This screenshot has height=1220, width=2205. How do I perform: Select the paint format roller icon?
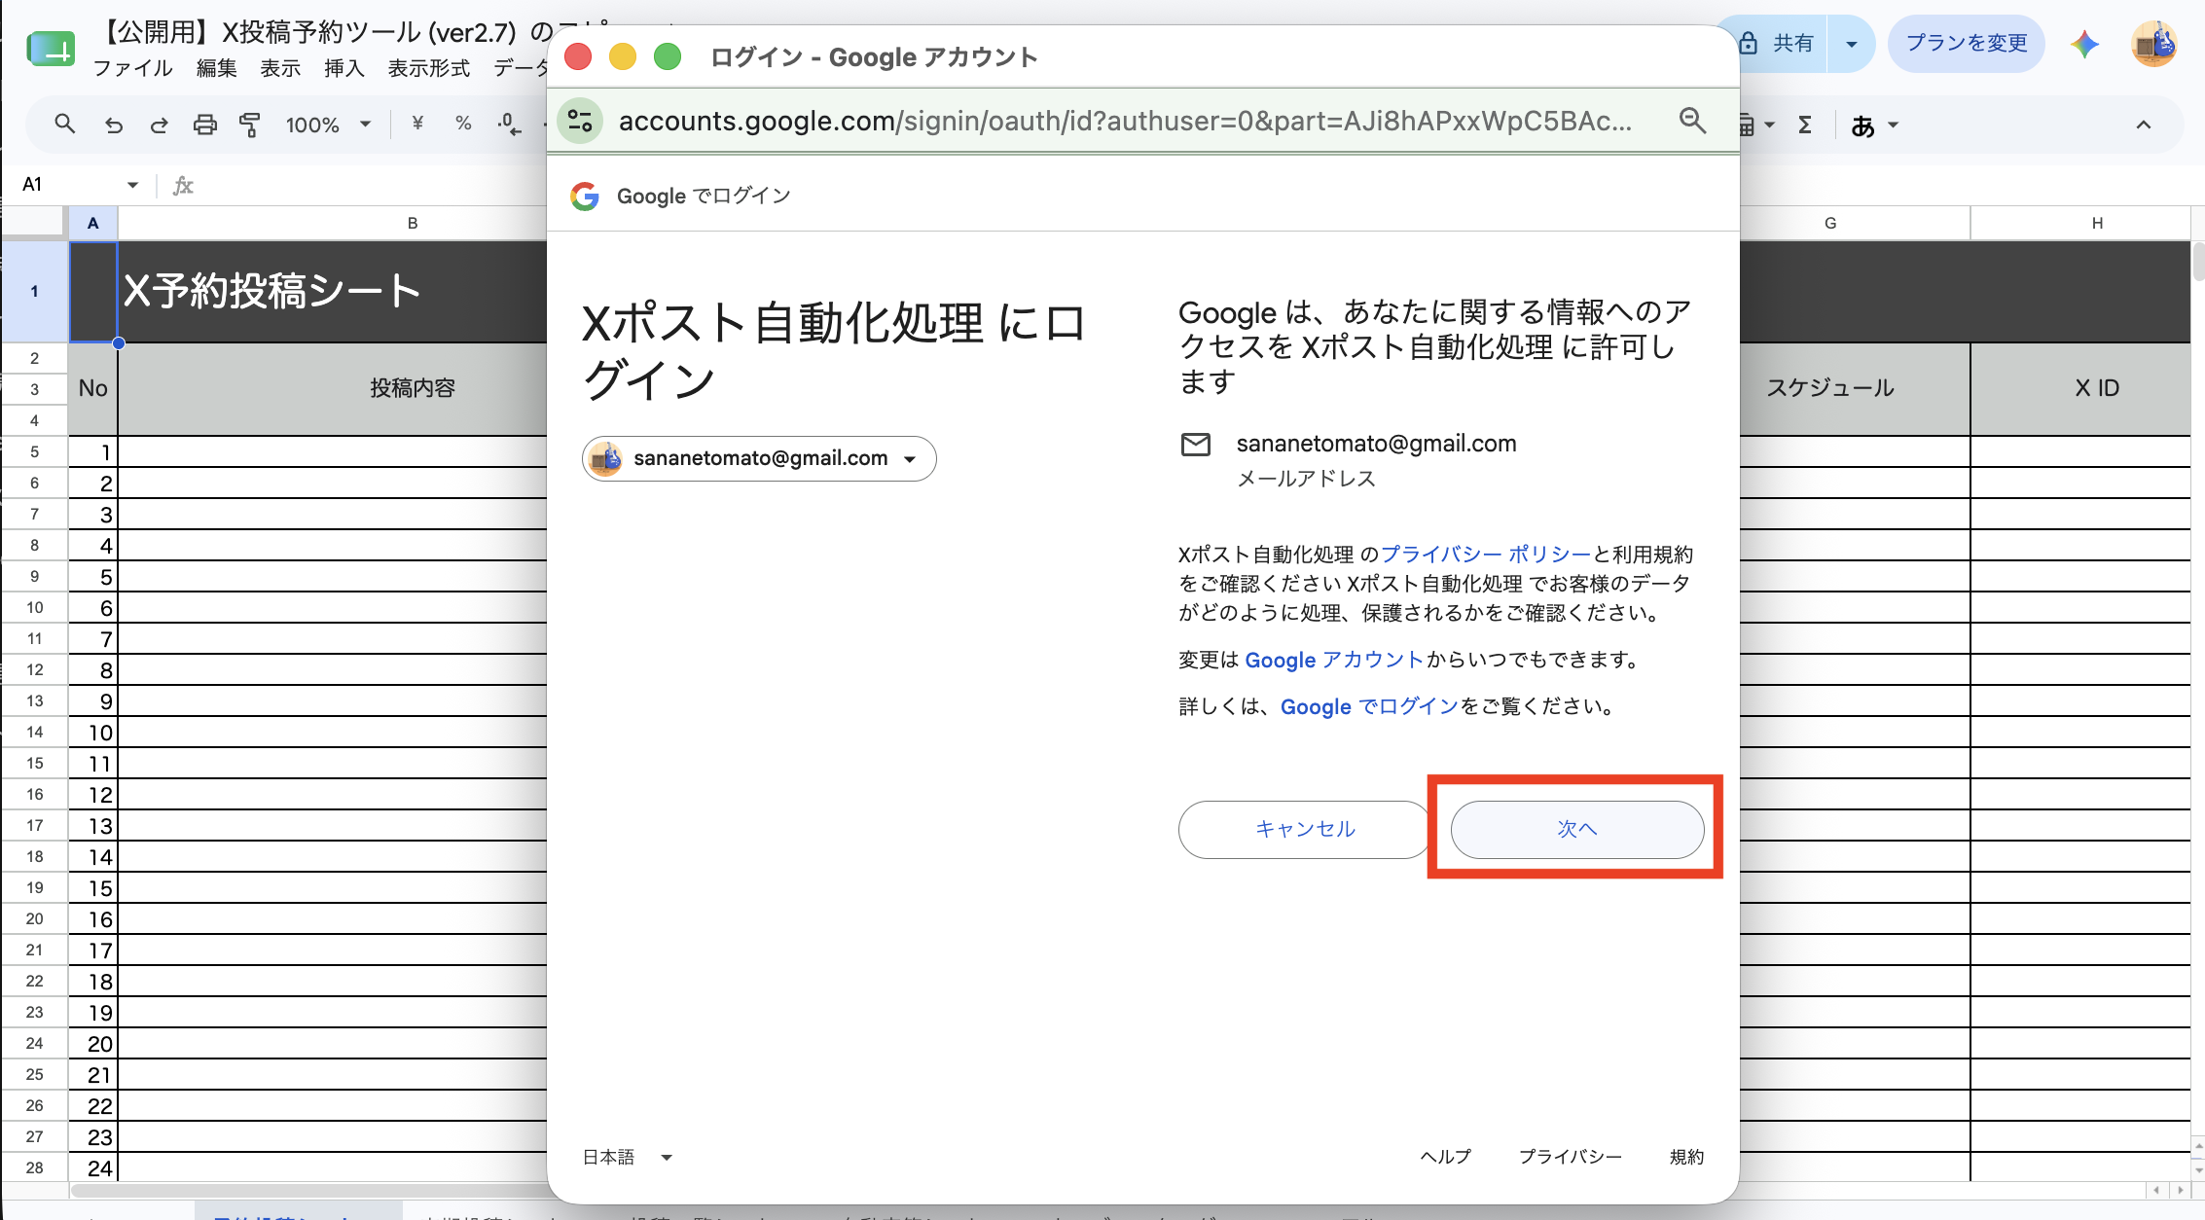(x=250, y=125)
